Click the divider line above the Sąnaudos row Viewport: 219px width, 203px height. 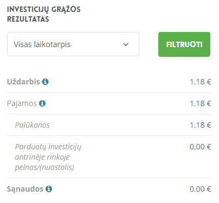[x=109, y=178]
